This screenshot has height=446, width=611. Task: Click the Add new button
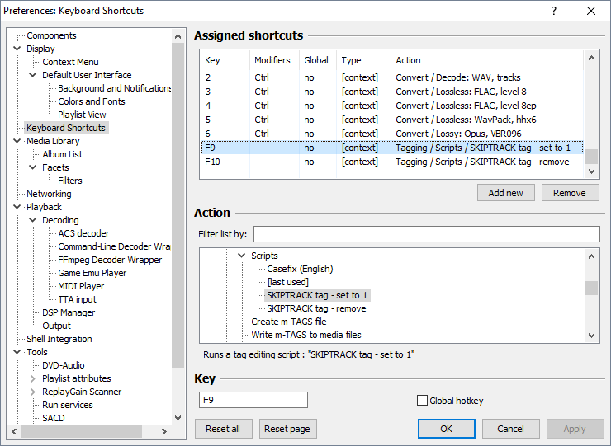505,192
